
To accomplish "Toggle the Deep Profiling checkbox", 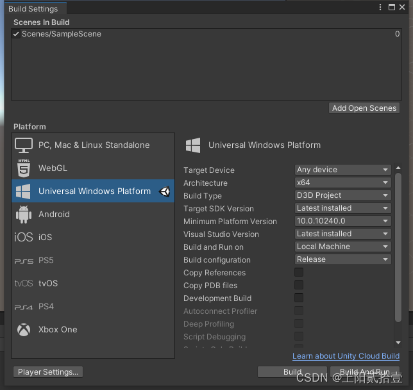I will 299,323.
